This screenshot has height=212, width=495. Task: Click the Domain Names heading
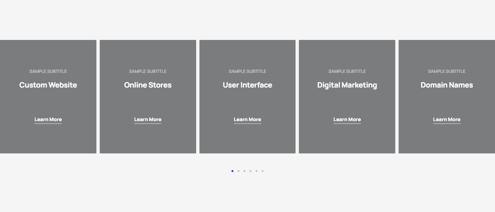point(447,85)
